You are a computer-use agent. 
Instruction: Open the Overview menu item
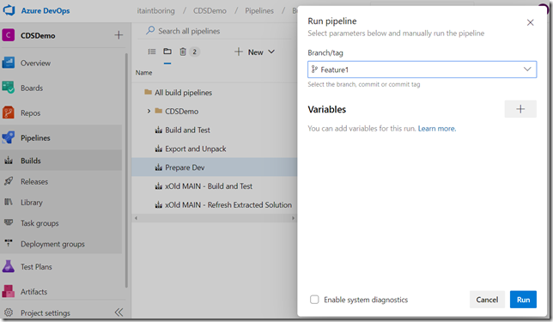pyautogui.click(x=35, y=64)
